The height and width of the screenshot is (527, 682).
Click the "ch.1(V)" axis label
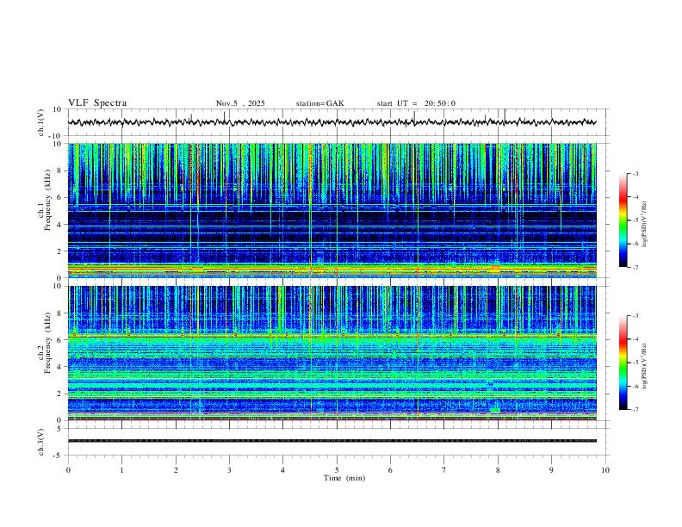tap(40, 122)
